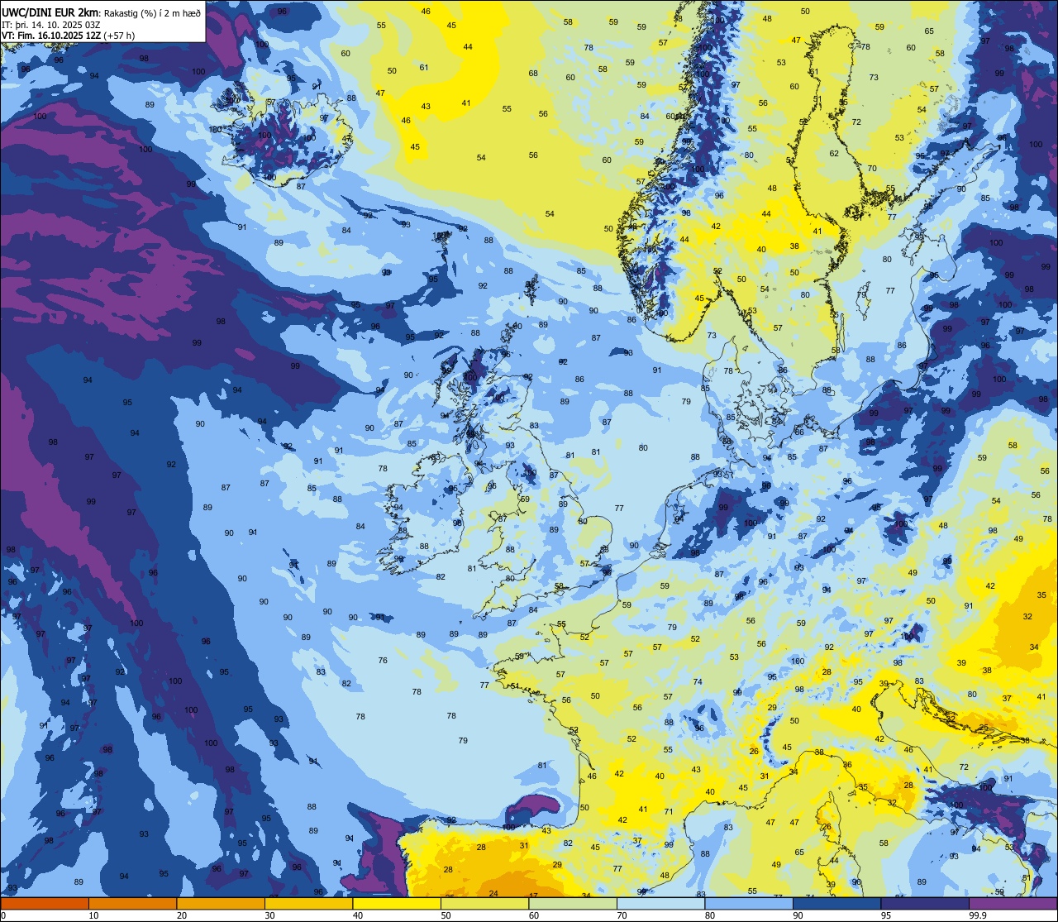1058x922 pixels.
Task: Click the legend tick label 50
Action: [446, 915]
